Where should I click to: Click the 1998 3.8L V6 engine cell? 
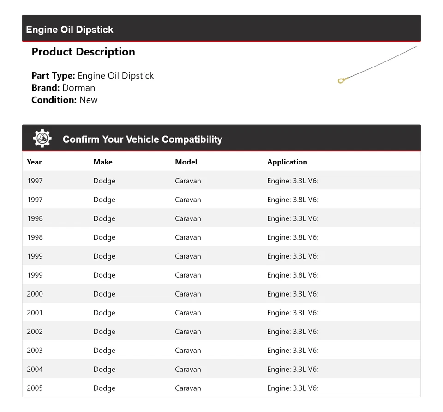pos(293,237)
